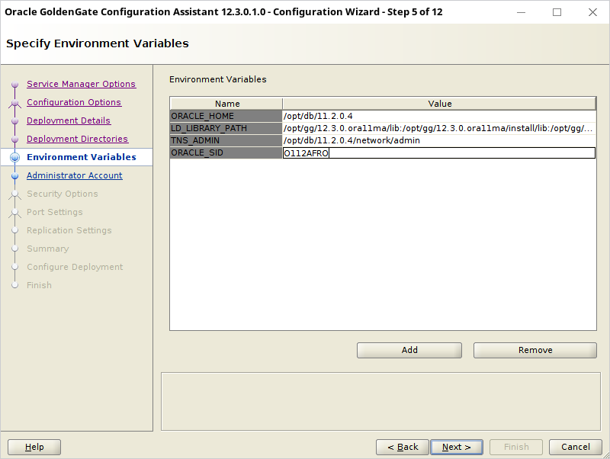Click the LD_LIBRARY_PATH value cell

[x=439, y=128]
